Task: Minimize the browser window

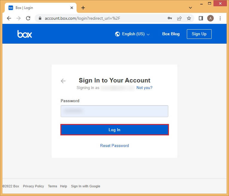Action: (x=201, y=4)
